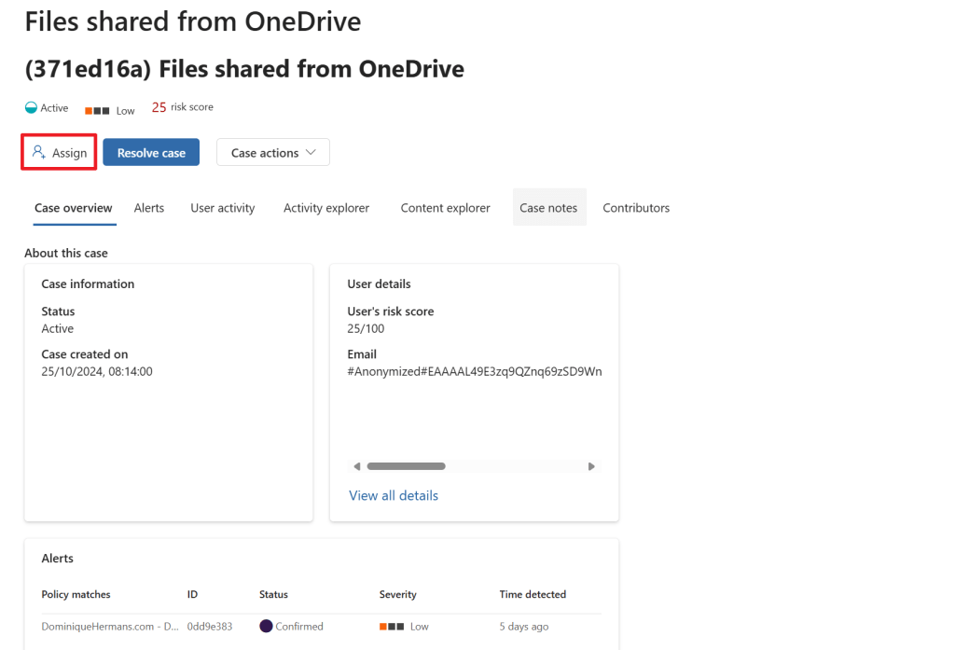Screen dimensions: 955x650
Task: Click the View all details link
Action: [x=393, y=495]
